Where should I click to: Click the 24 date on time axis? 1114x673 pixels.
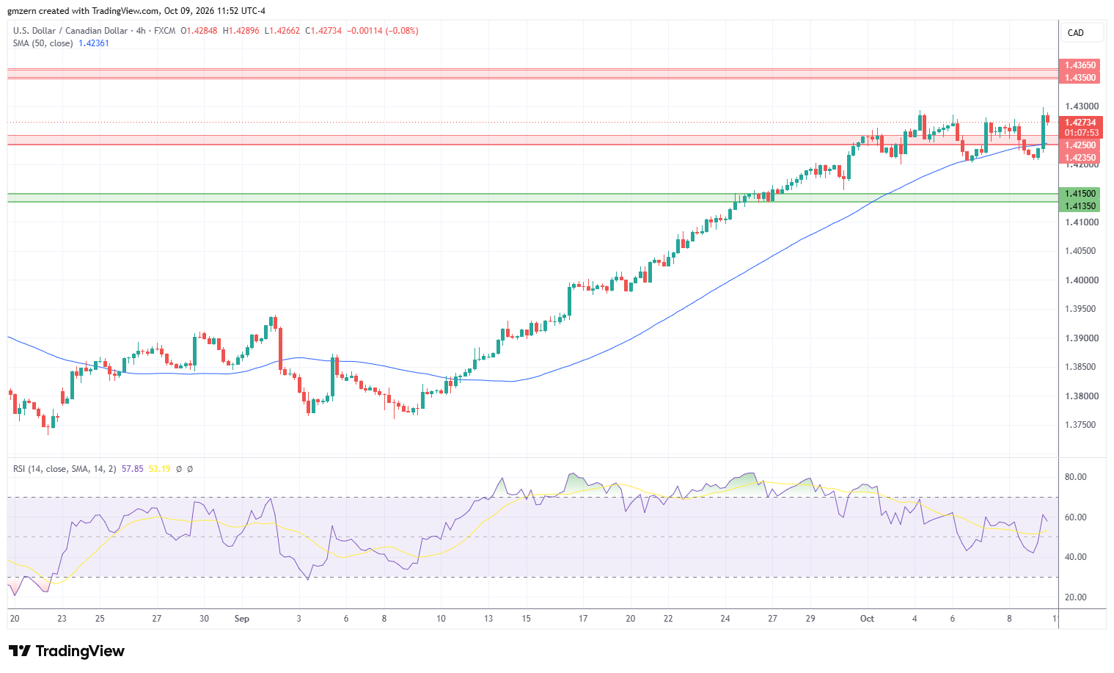tap(725, 619)
